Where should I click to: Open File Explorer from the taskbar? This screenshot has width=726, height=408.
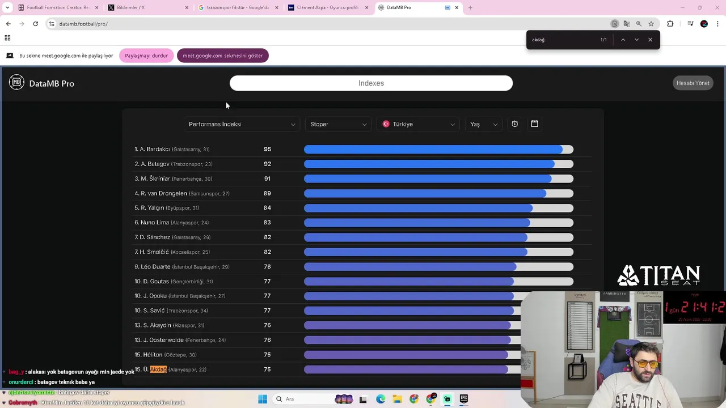397,399
